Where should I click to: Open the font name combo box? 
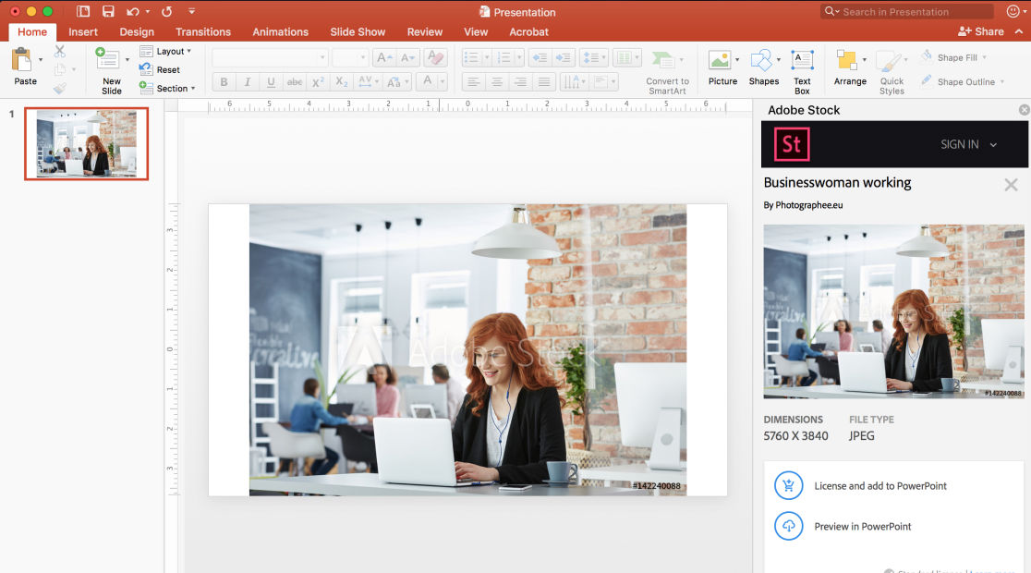click(270, 58)
